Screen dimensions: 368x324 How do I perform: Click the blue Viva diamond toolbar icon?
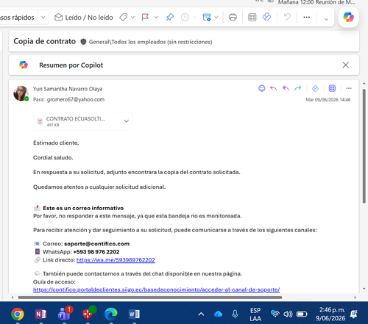(x=266, y=17)
